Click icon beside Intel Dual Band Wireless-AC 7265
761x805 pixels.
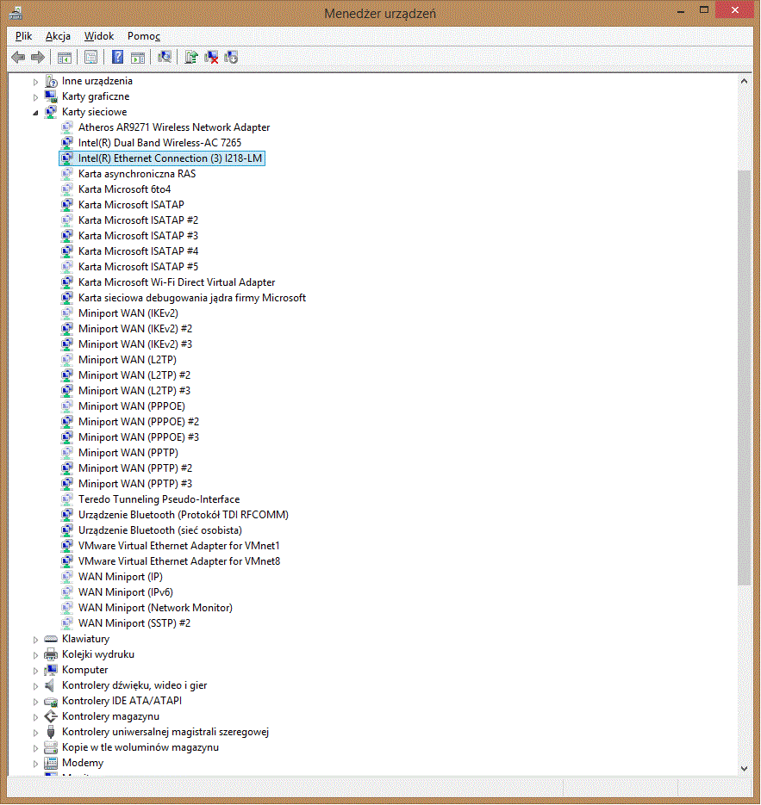tap(67, 142)
